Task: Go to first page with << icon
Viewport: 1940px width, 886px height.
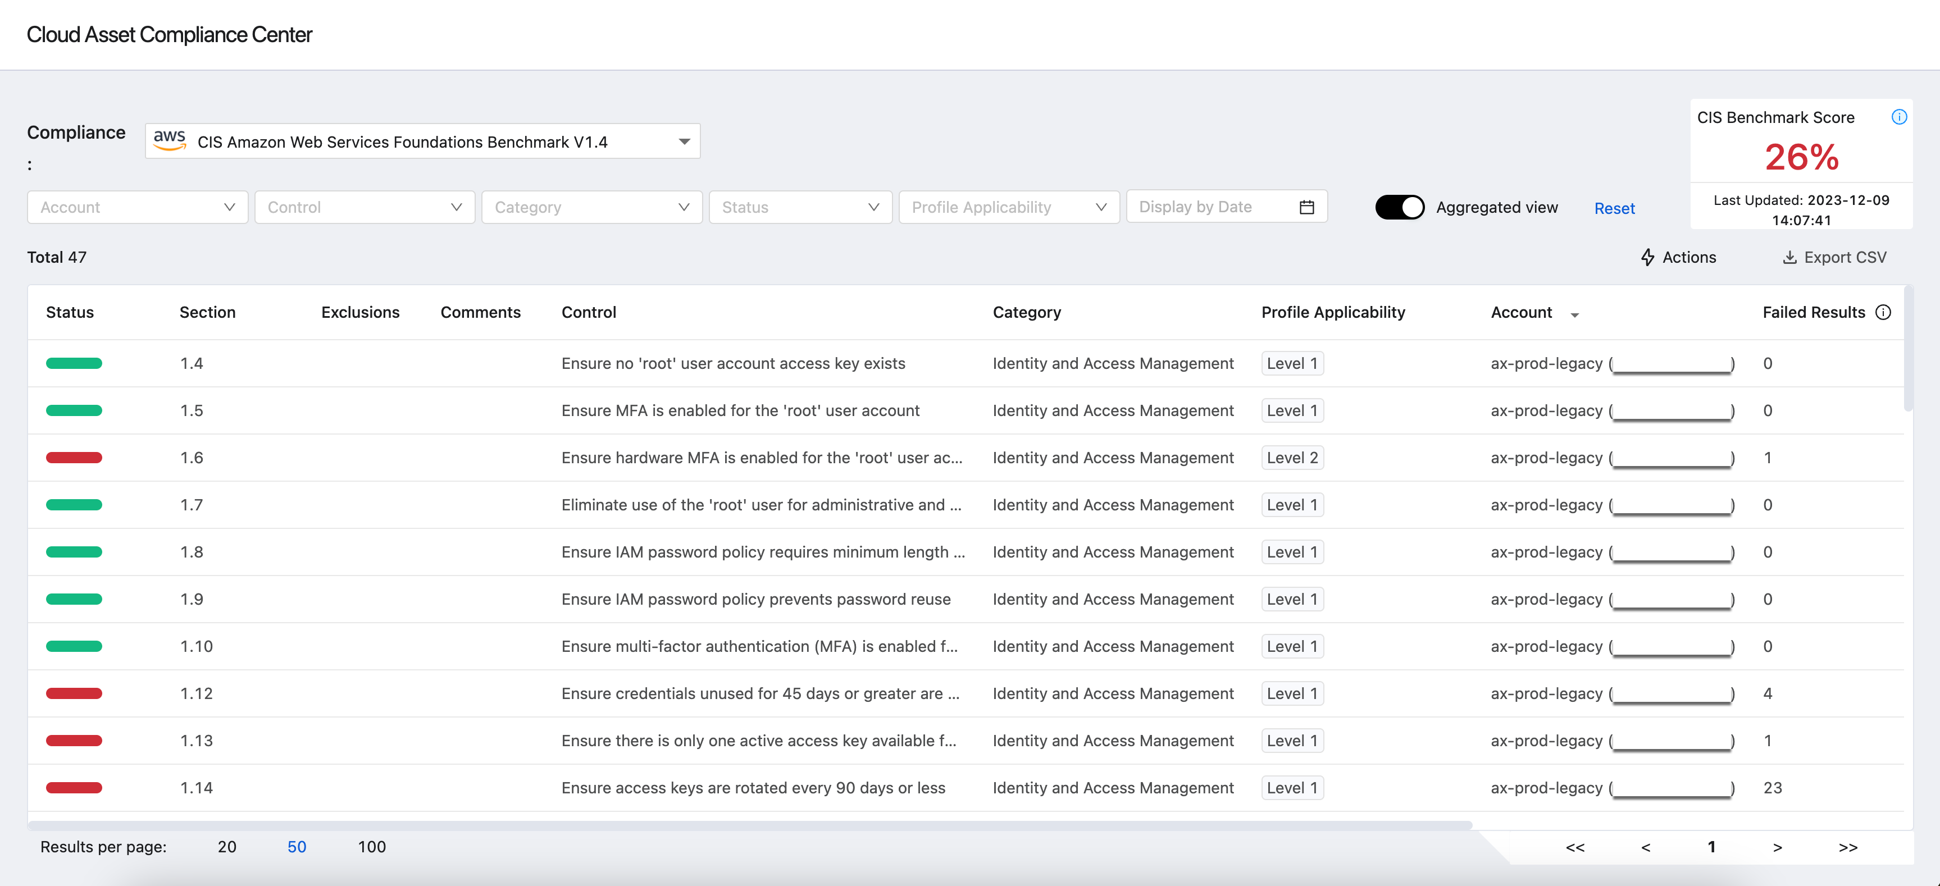Action: (x=1575, y=847)
